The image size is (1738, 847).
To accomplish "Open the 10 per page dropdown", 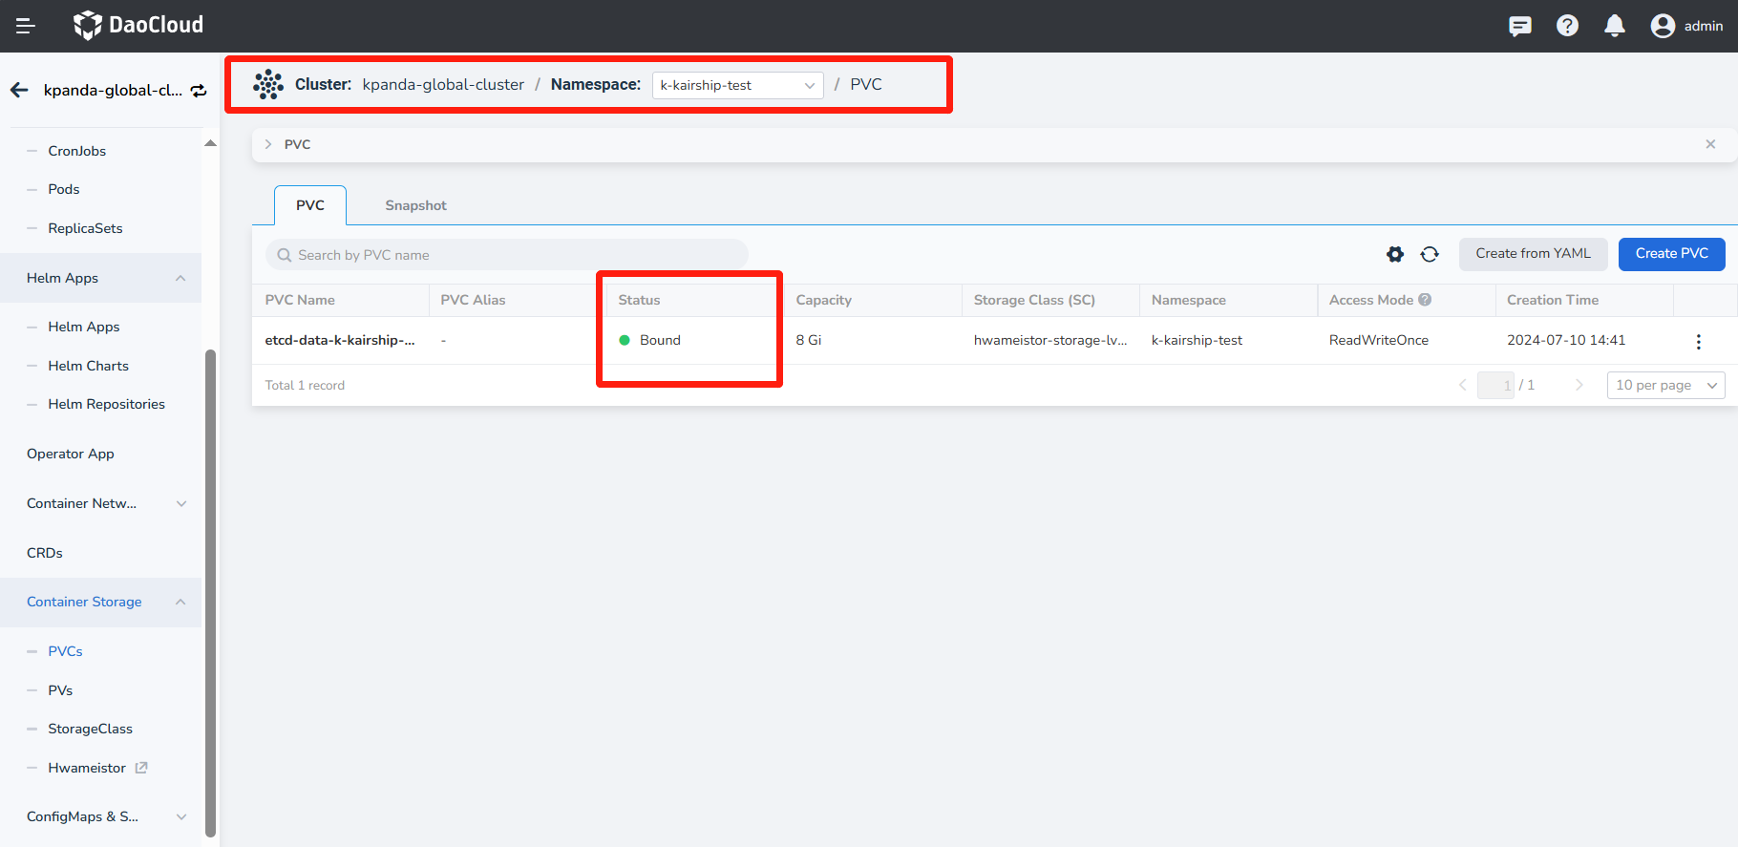I will tap(1665, 385).
